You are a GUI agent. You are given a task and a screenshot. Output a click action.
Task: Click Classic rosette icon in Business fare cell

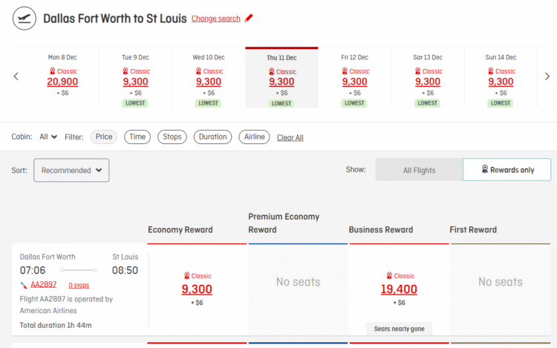pyautogui.click(x=389, y=275)
